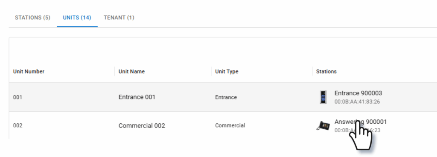437x157 pixels.
Task: Click the Commercial unit type cell
Action: click(x=230, y=125)
